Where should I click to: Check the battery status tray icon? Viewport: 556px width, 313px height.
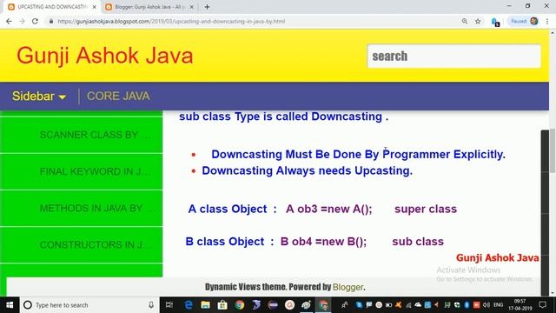(x=388, y=305)
